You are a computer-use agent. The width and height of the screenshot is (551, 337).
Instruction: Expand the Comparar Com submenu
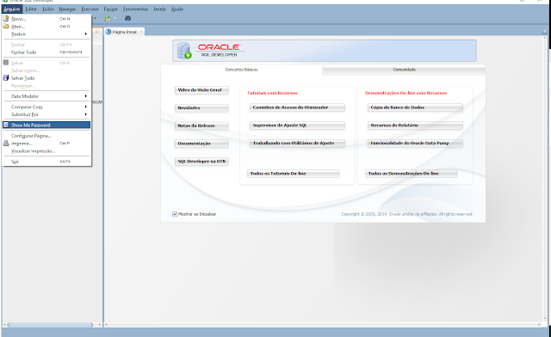click(46, 107)
